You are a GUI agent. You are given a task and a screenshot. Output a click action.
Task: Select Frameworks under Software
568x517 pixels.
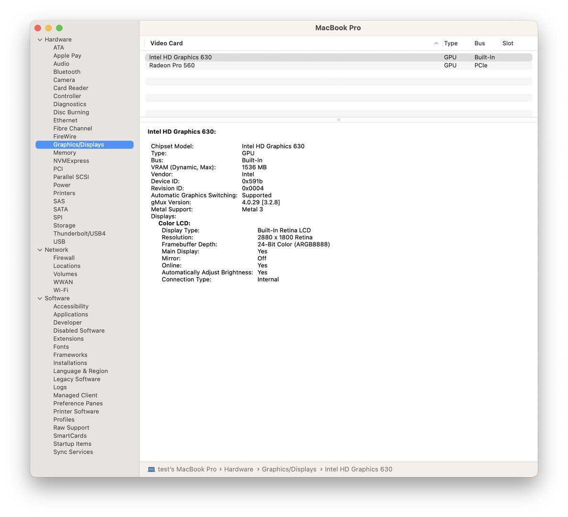pyautogui.click(x=70, y=355)
